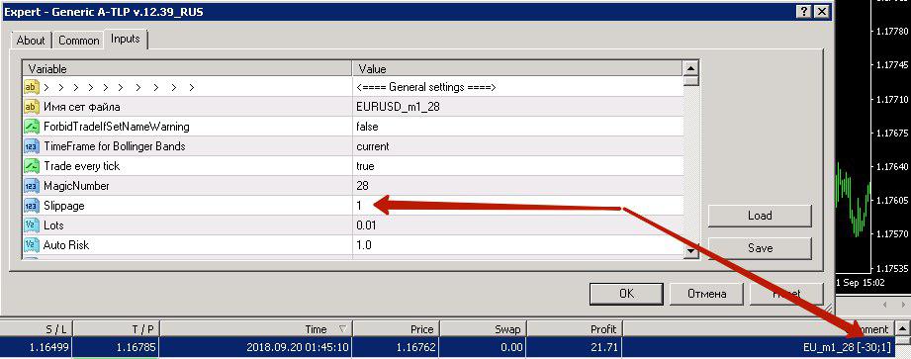Click the trade profit value 21.71
This screenshot has width=911, height=359.
pos(603,347)
